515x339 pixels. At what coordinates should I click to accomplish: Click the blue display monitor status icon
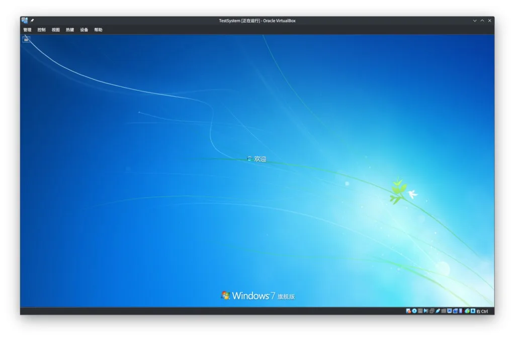pyautogui.click(x=449, y=311)
